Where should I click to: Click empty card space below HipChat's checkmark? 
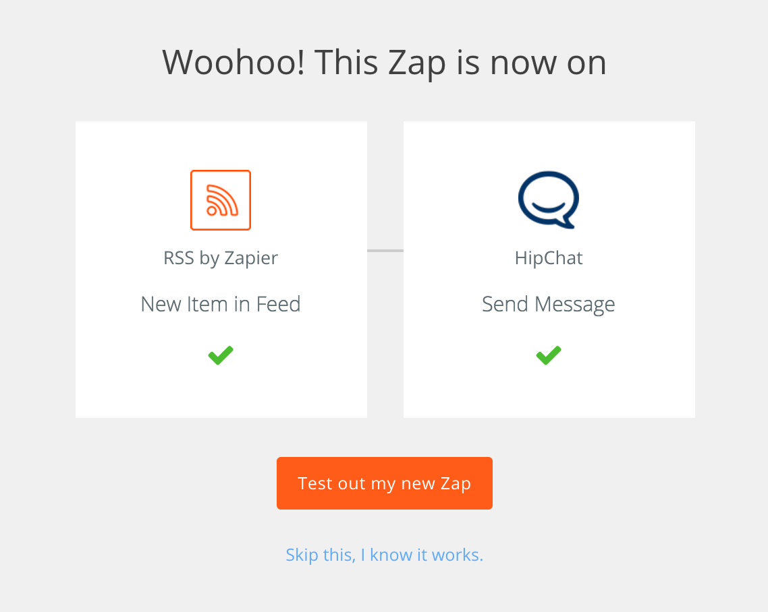tap(549, 392)
